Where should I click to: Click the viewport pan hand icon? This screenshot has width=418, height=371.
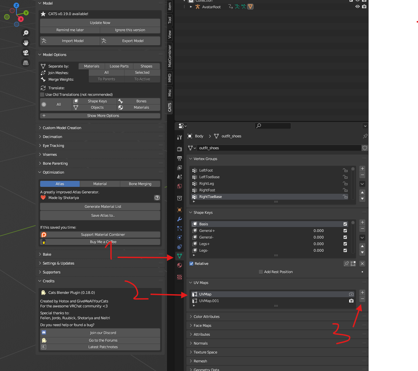pyautogui.click(x=26, y=43)
